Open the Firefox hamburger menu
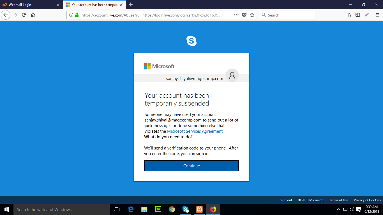 377,15
